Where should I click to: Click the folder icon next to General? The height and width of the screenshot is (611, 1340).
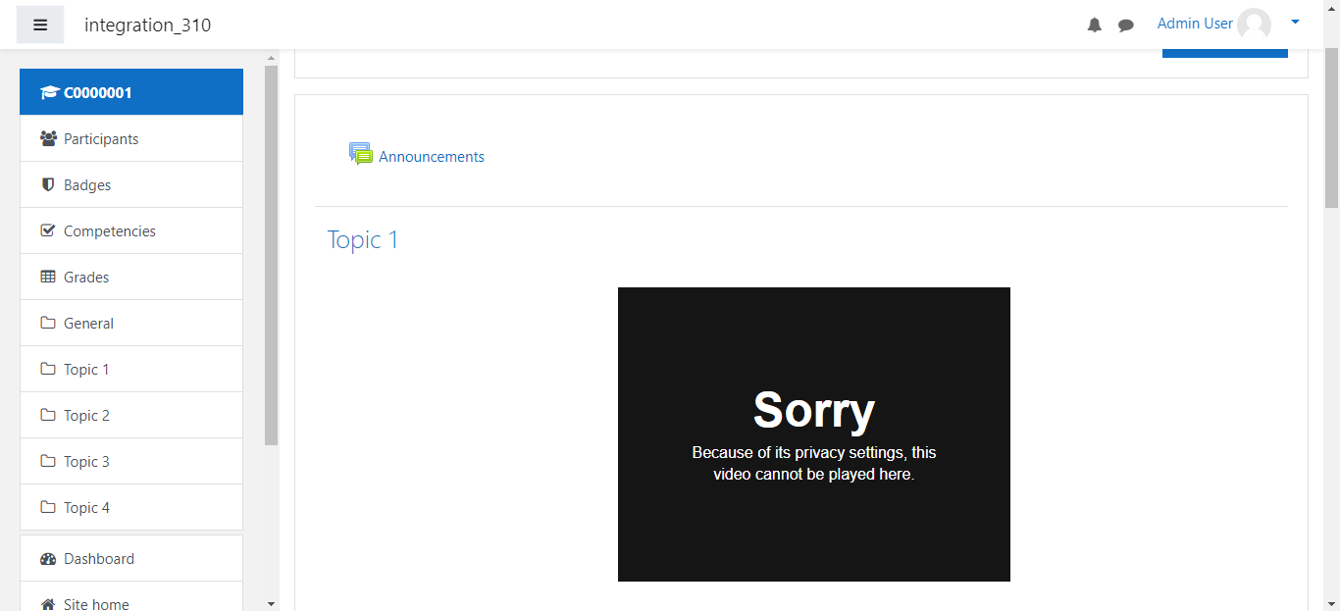click(48, 323)
